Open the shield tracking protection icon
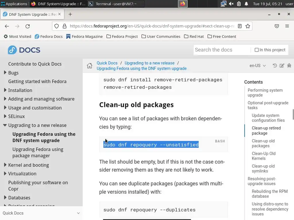This screenshot has width=294, height=220. click(x=57, y=26)
